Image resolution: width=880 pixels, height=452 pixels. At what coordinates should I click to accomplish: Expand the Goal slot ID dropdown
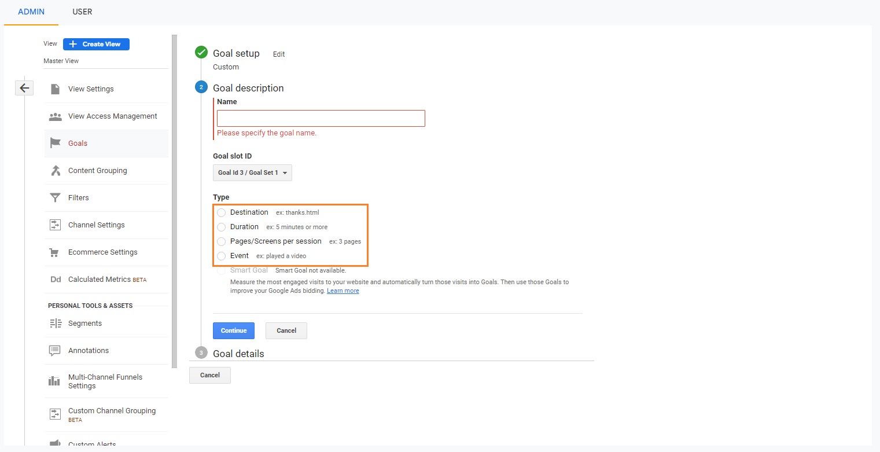tap(252, 173)
